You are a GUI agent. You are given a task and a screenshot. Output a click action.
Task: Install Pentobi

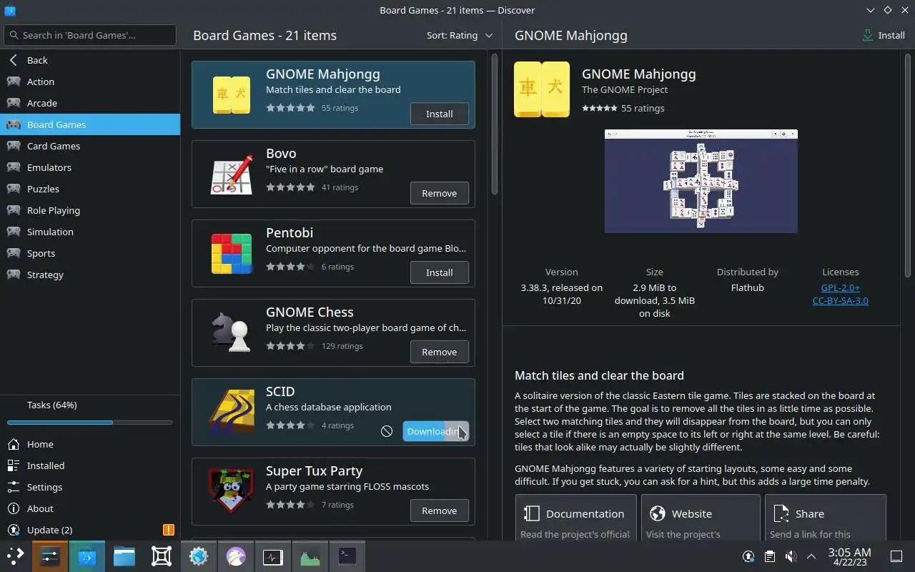point(440,272)
